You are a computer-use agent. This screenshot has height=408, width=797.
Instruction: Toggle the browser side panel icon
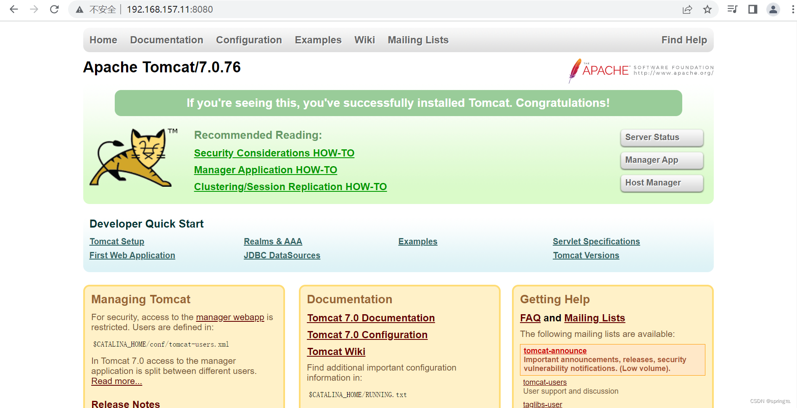pyautogui.click(x=753, y=9)
